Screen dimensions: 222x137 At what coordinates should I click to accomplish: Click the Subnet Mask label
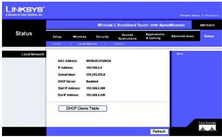pyautogui.click(x=67, y=74)
